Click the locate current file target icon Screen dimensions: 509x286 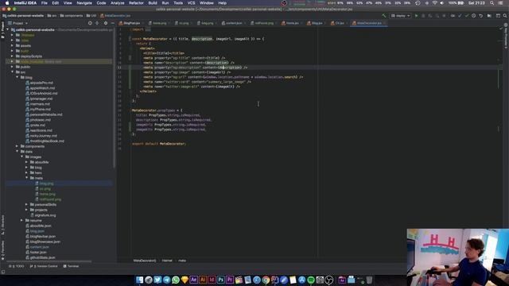click(x=90, y=23)
